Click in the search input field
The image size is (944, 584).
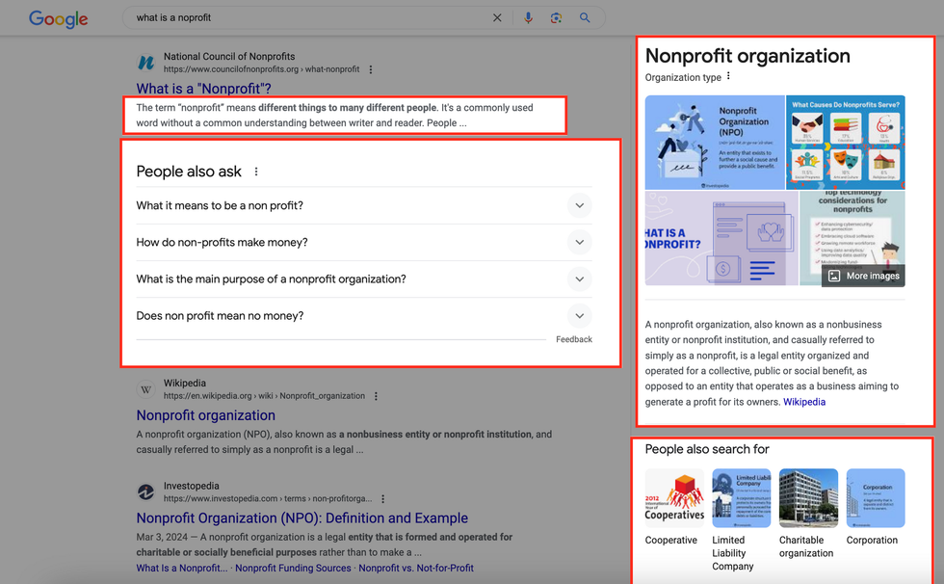pyautogui.click(x=308, y=17)
